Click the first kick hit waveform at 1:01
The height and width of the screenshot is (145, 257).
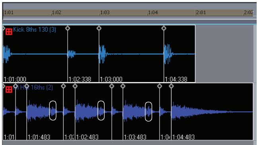click(7, 54)
